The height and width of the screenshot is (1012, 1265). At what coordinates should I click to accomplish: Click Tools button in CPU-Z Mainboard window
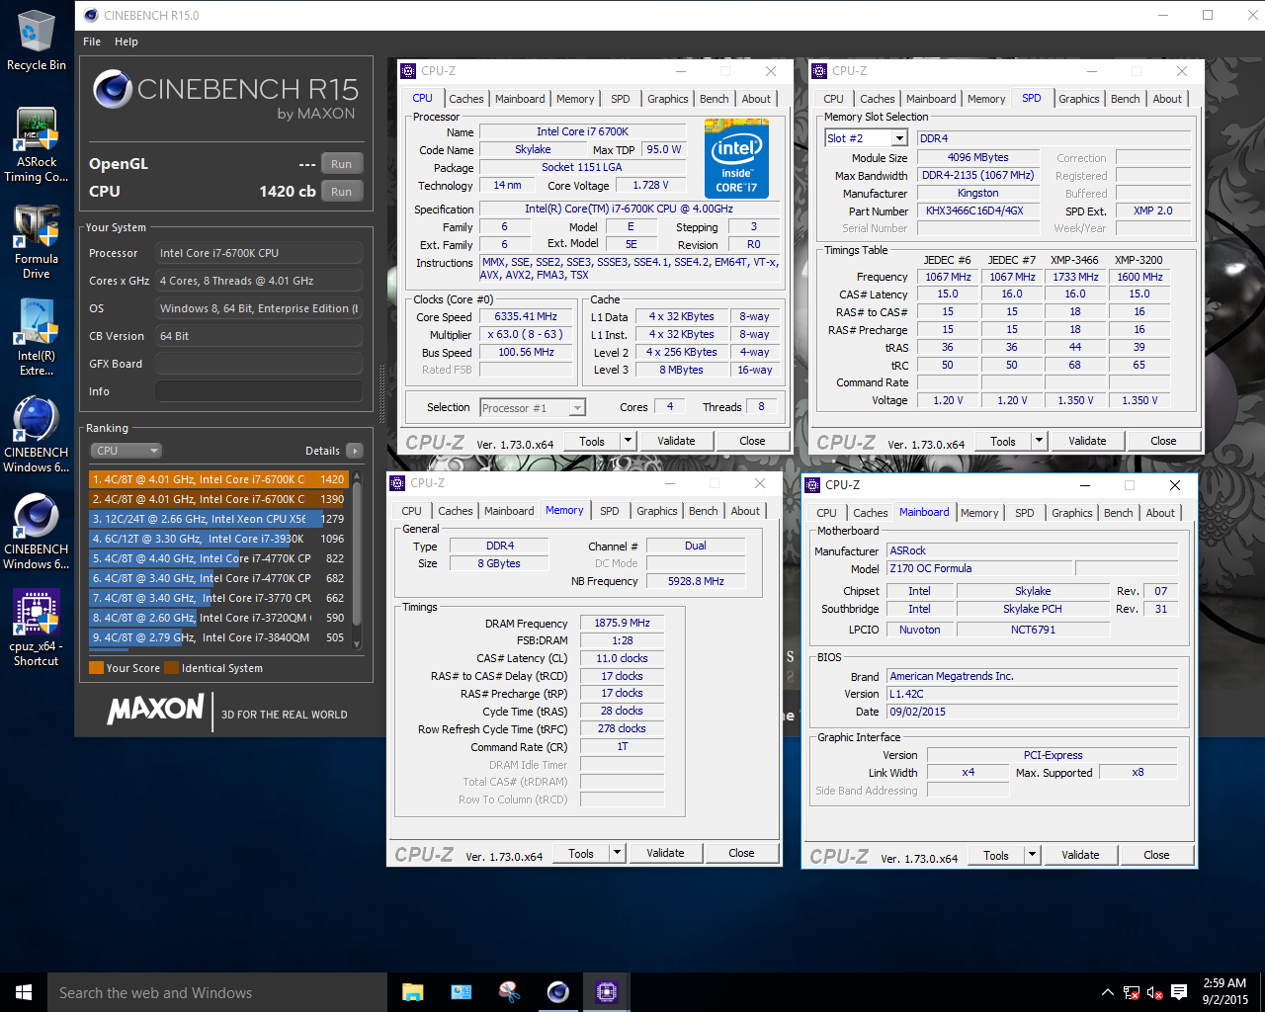pos(996,855)
